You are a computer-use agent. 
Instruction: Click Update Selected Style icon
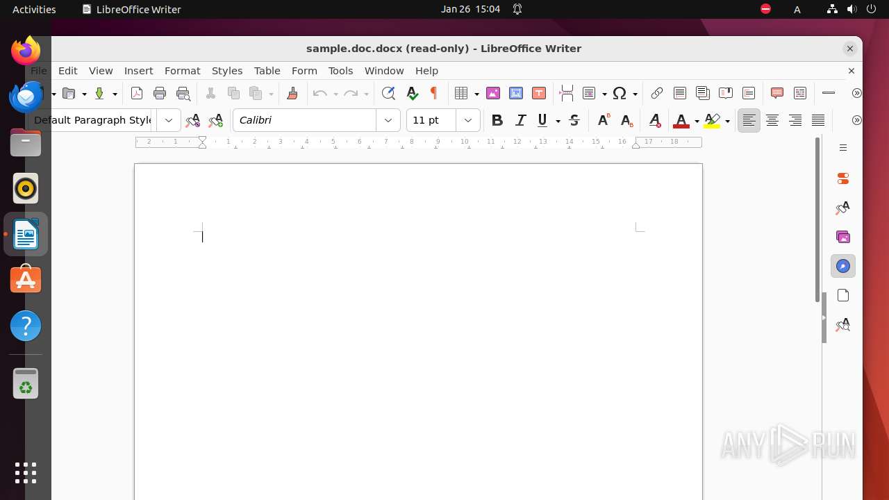pos(192,120)
